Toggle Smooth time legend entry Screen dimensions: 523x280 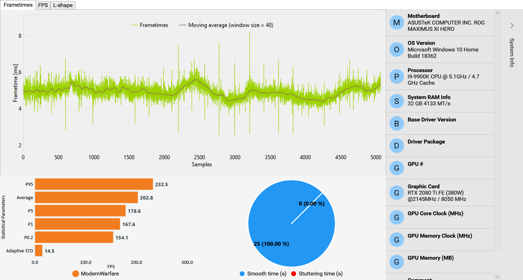(263, 274)
